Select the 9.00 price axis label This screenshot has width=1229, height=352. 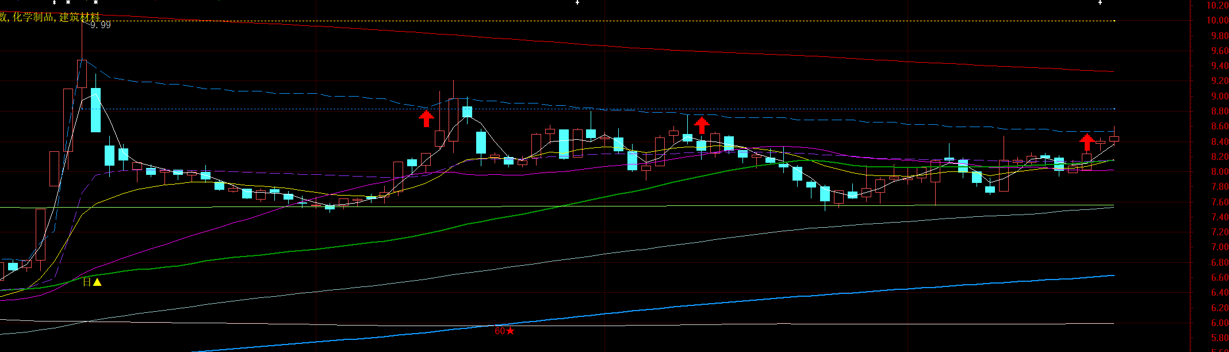click(x=1219, y=96)
